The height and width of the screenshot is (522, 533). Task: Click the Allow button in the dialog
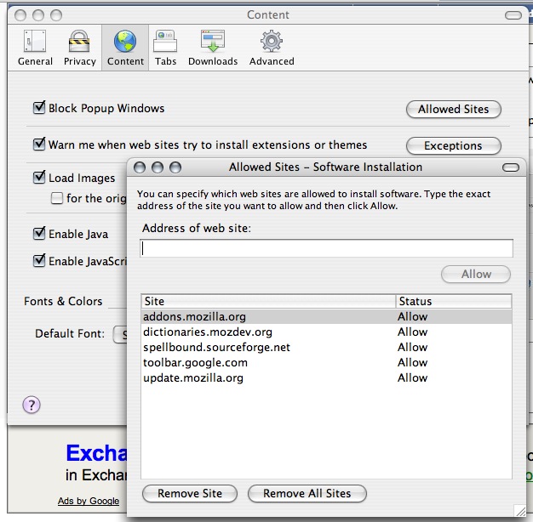pos(476,275)
